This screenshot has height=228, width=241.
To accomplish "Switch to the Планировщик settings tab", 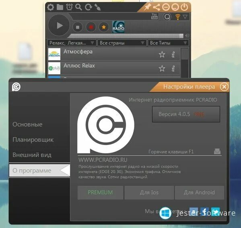I will 33,140.
